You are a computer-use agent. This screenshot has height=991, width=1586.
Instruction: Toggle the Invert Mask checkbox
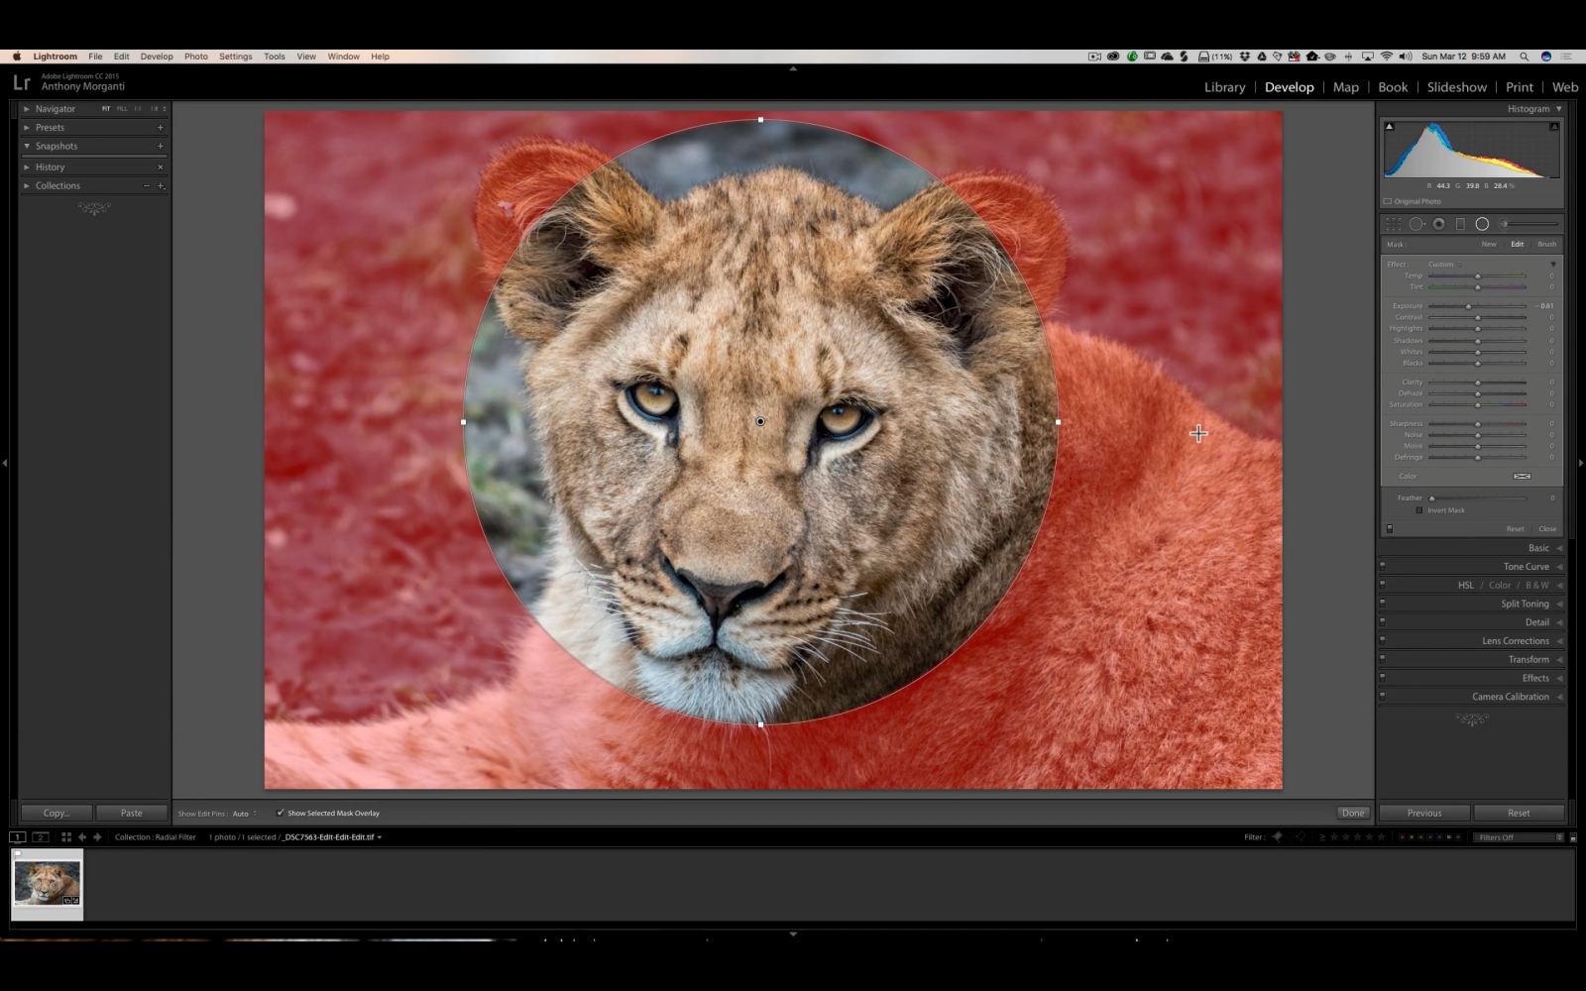point(1420,509)
